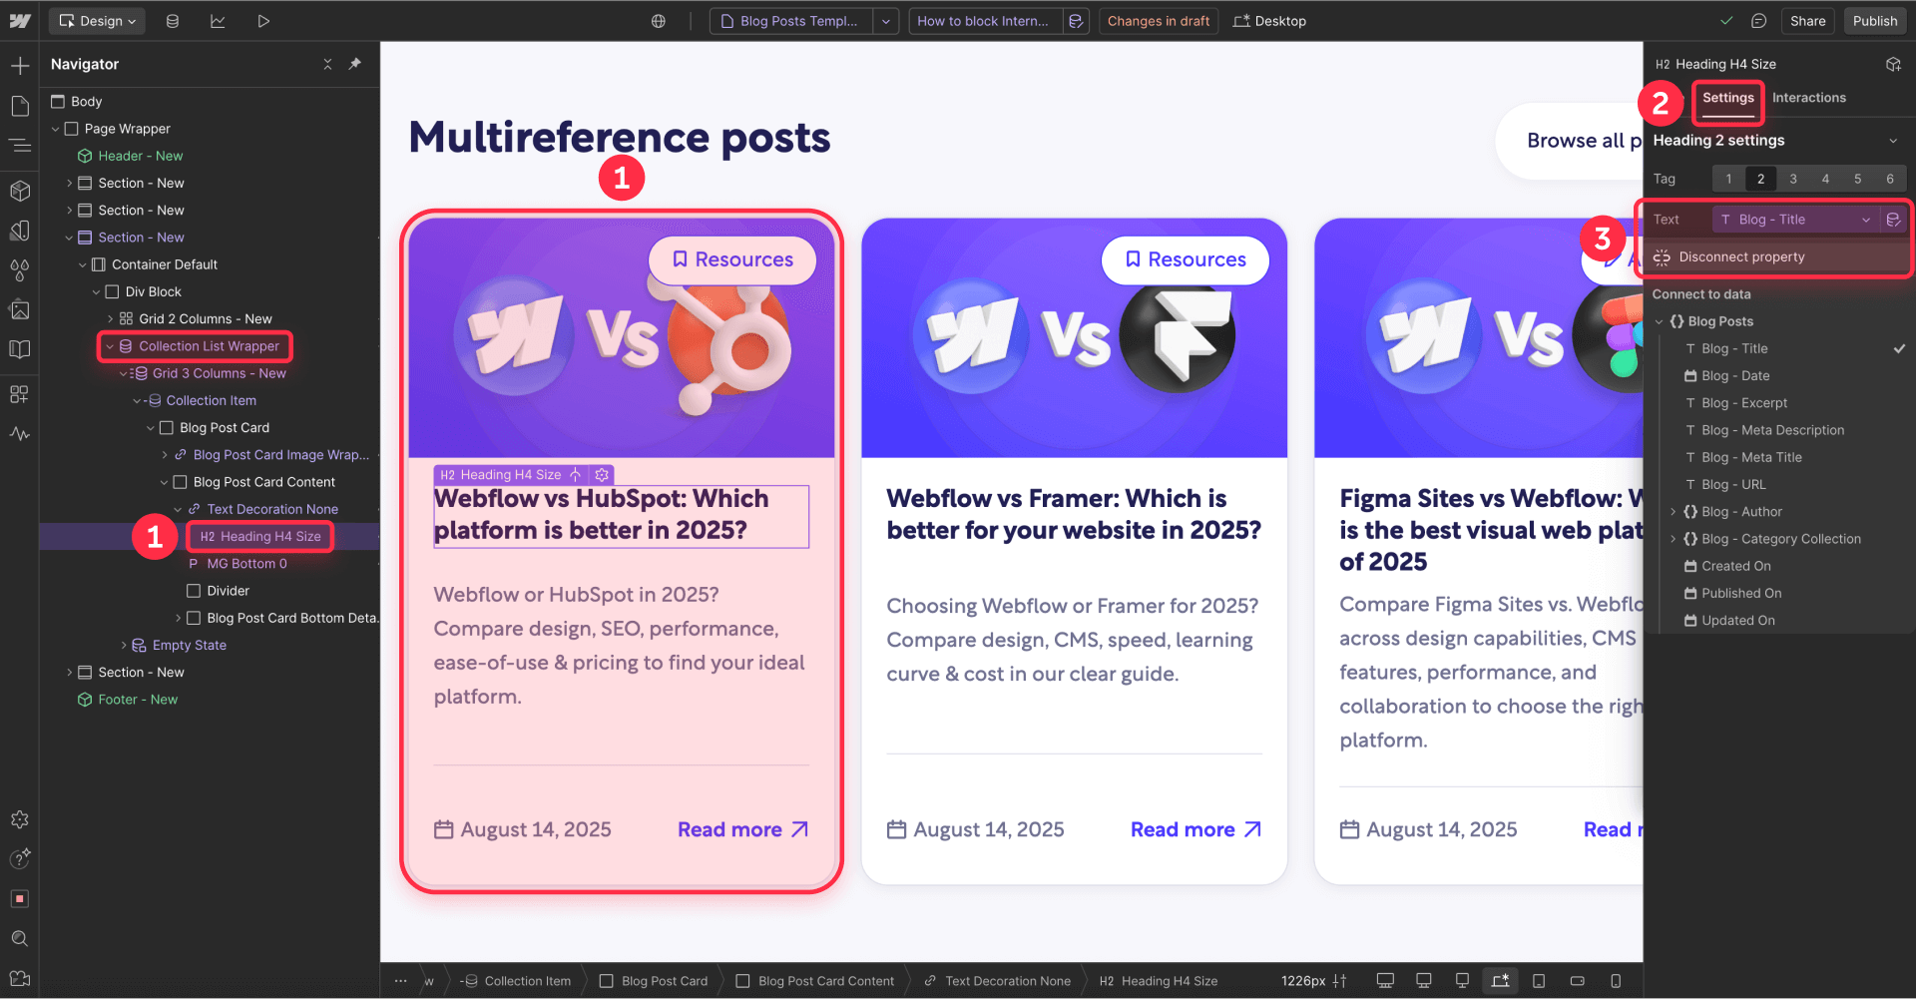This screenshot has width=1916, height=999.
Task: Collapse the Page Wrapper tree node
Action: (x=56, y=129)
